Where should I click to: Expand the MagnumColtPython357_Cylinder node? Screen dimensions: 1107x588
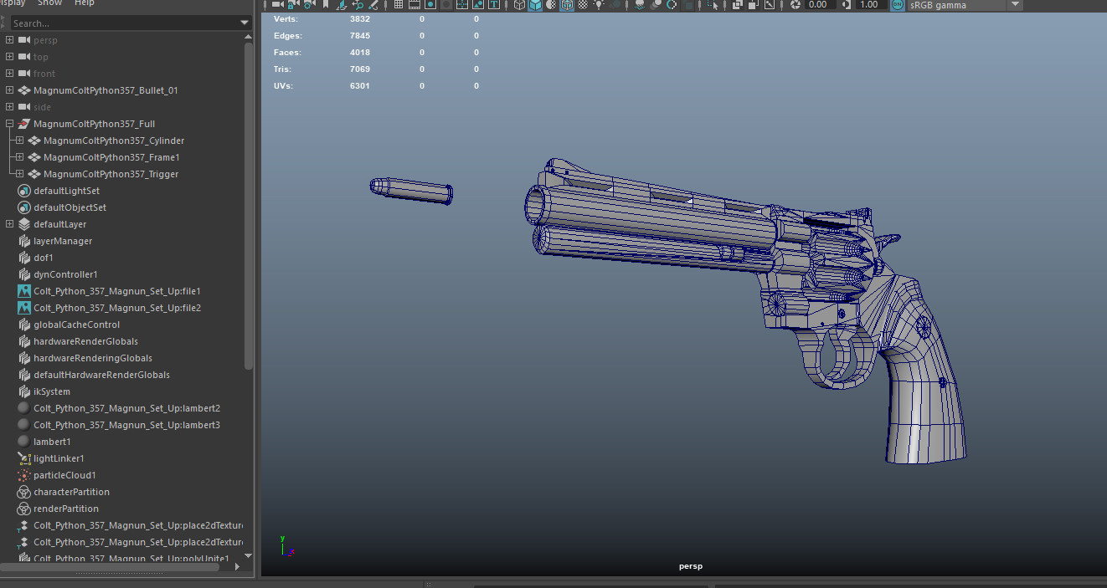coord(18,140)
